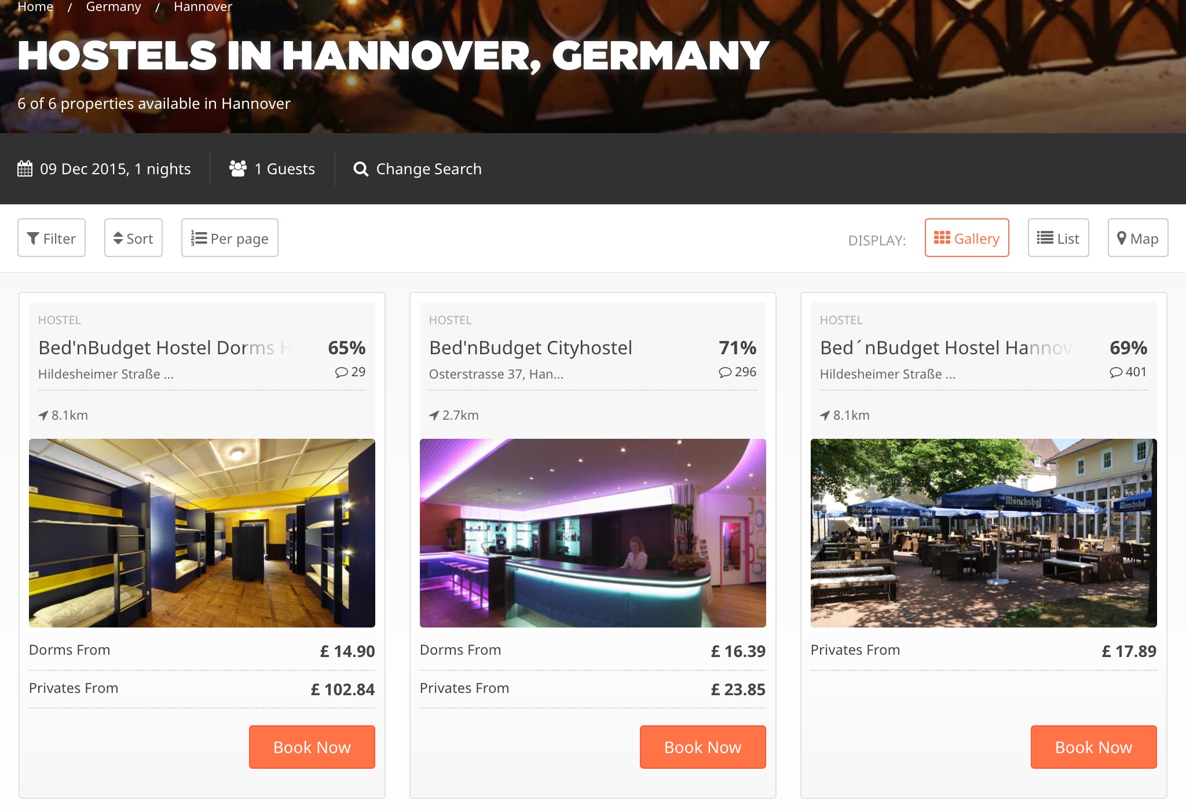Open the Sort options dropdown
This screenshot has width=1186, height=811.
click(133, 238)
